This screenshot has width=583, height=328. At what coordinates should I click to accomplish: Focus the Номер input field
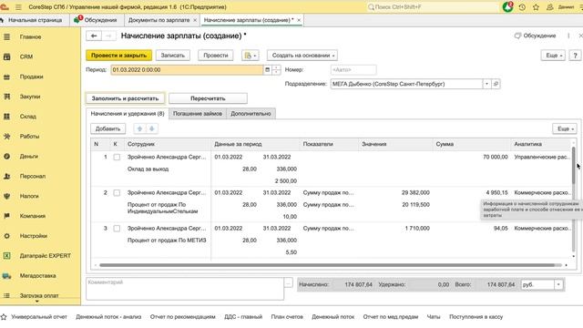(x=353, y=69)
